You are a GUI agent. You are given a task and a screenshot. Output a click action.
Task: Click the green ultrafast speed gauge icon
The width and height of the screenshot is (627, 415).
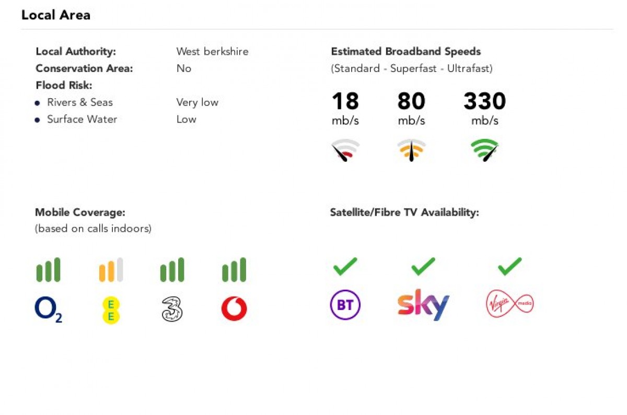[484, 150]
